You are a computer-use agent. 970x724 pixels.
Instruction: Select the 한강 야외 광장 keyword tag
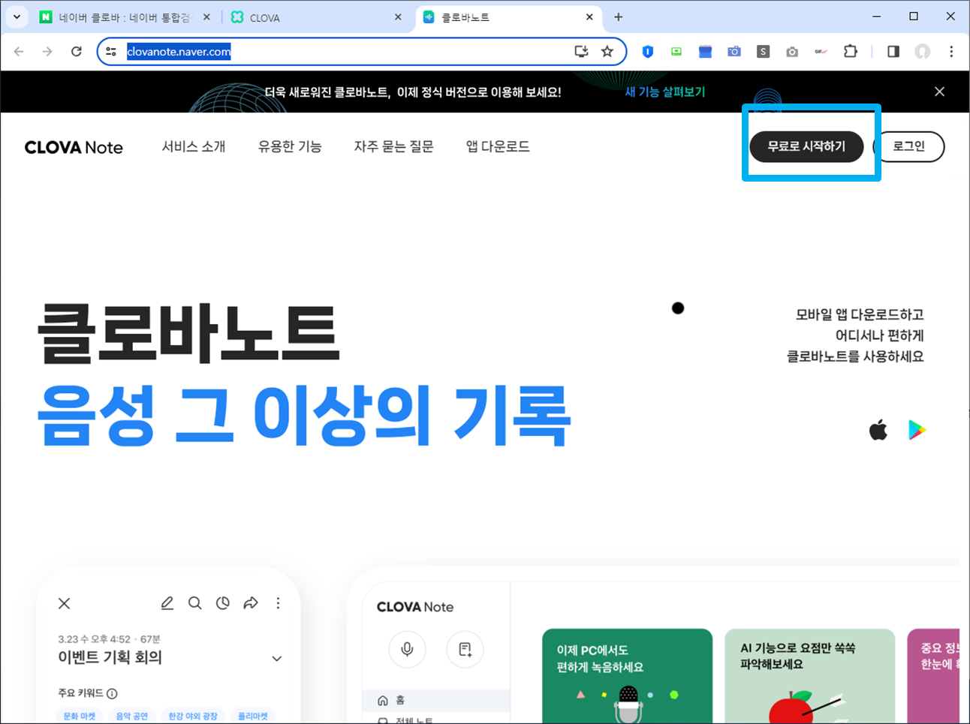(x=193, y=716)
